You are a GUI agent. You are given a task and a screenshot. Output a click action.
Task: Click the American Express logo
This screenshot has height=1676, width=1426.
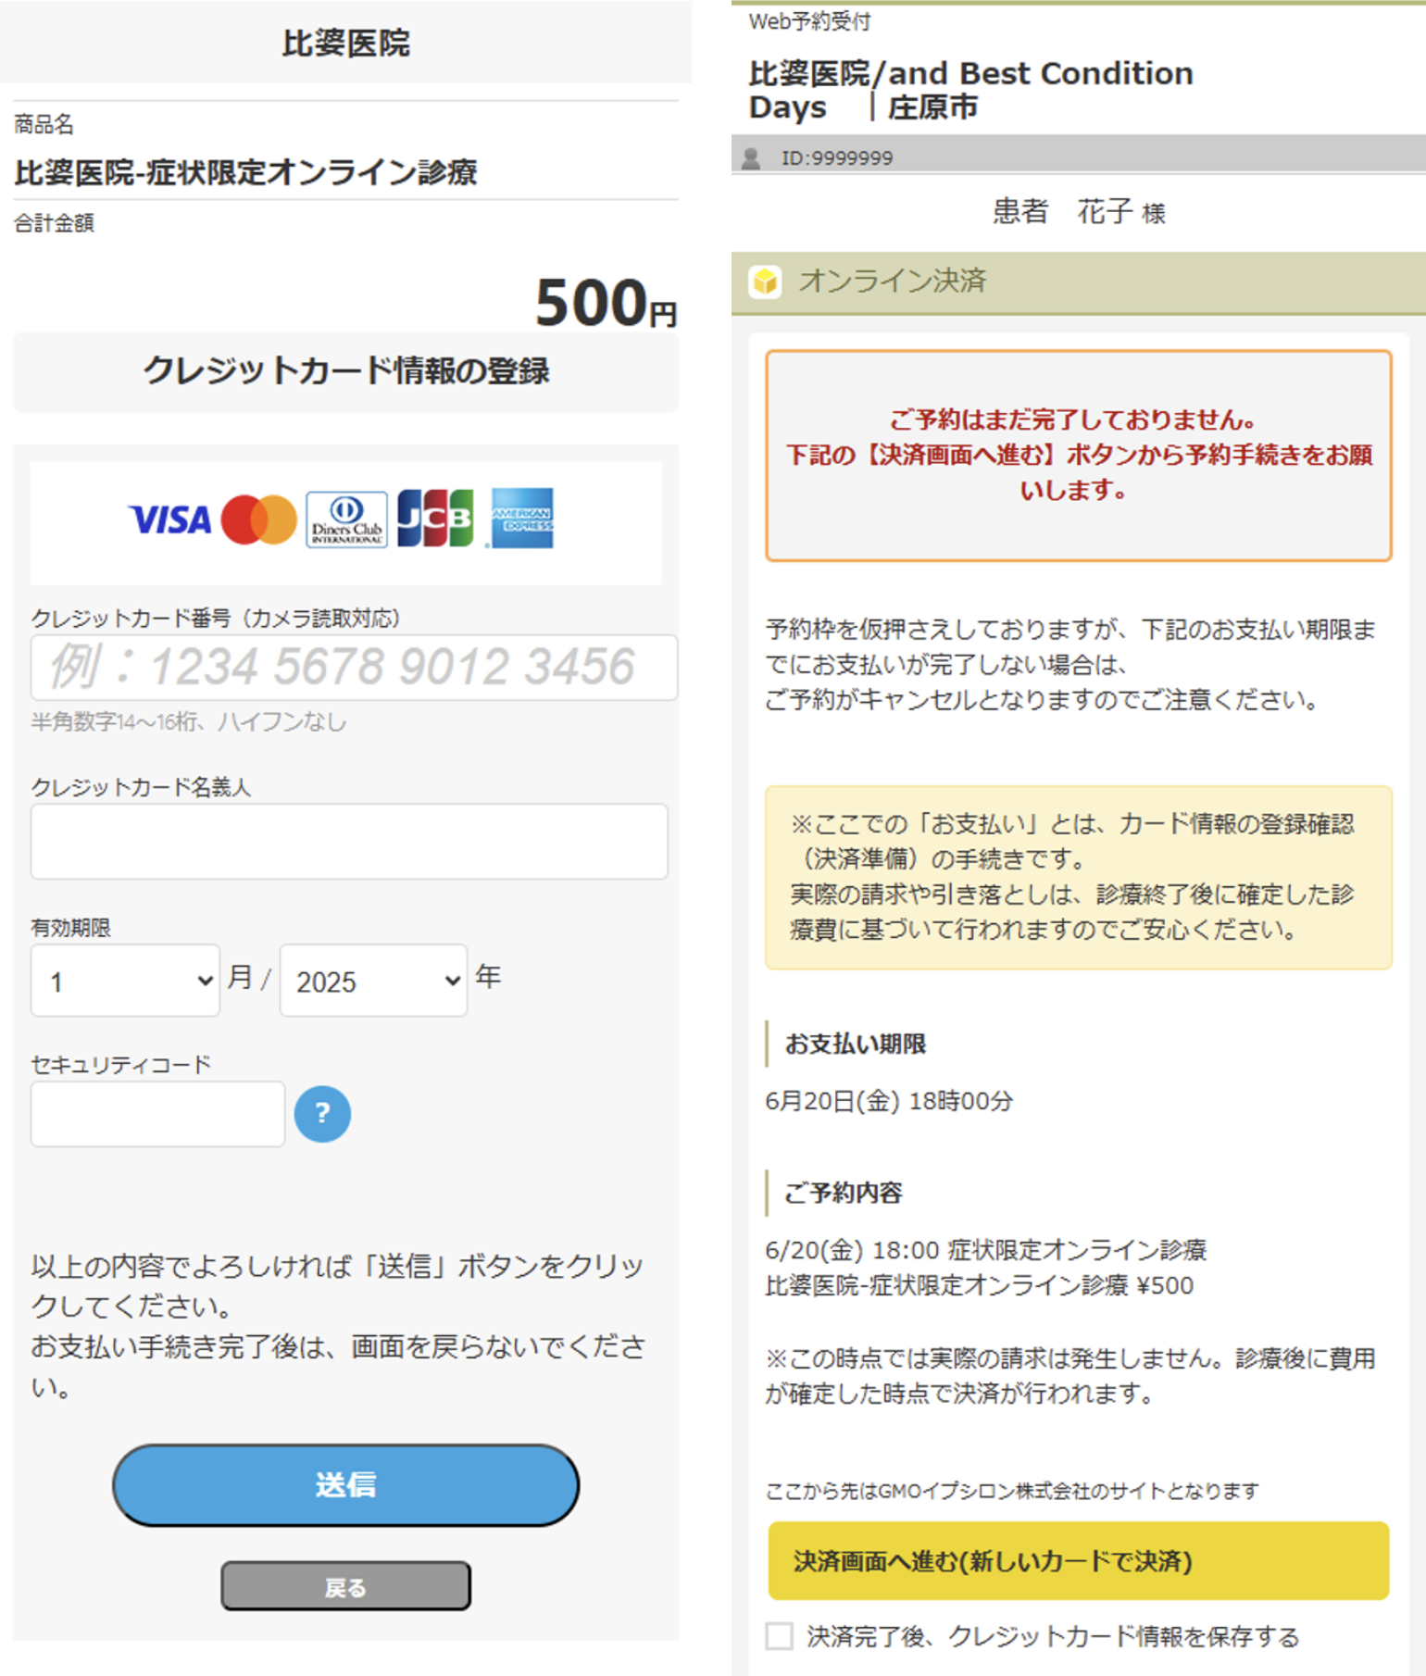coord(521,519)
